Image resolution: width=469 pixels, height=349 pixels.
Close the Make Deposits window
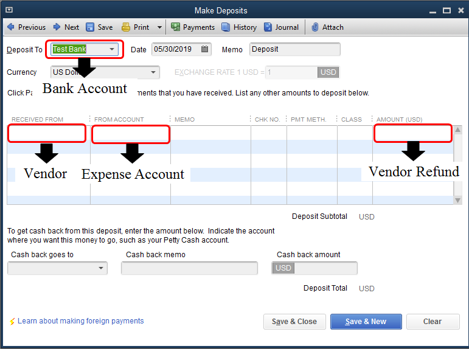(461, 10)
